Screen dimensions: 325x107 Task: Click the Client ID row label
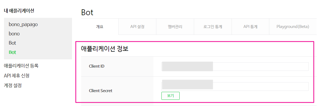pos(97,66)
